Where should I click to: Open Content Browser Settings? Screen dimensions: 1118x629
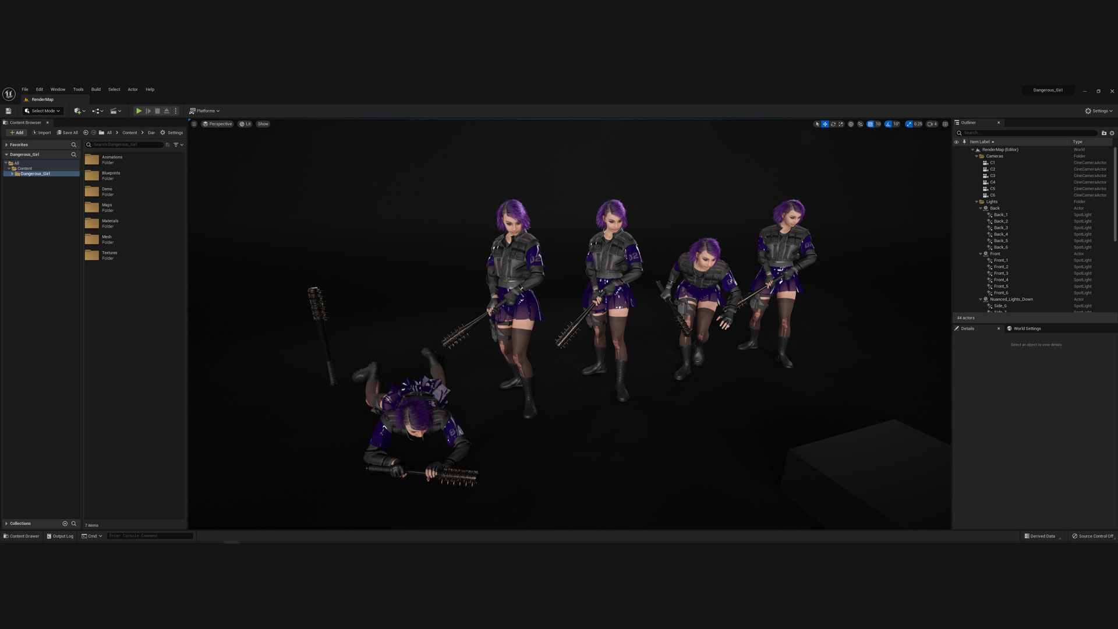tap(172, 133)
